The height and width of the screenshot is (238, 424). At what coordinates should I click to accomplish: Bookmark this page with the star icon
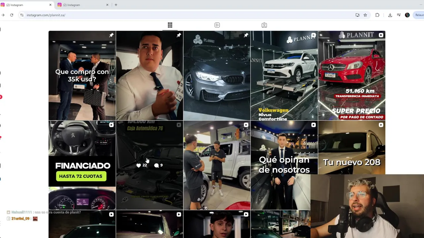[365, 15]
